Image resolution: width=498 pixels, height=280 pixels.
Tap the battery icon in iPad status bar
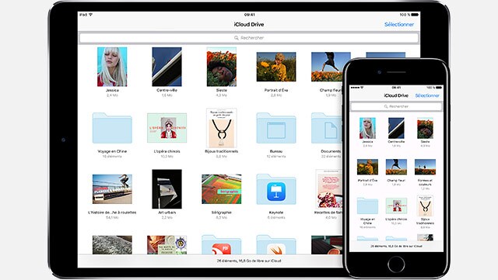coord(416,15)
